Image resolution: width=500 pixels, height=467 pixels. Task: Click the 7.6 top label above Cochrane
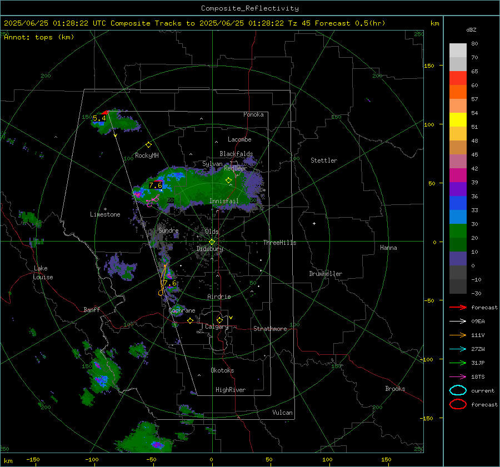pos(169,283)
